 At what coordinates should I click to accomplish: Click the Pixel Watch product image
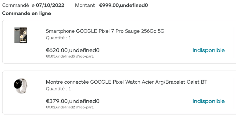[x=21, y=86]
